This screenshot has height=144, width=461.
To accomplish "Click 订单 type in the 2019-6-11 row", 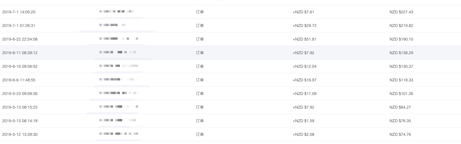I will tap(200, 53).
